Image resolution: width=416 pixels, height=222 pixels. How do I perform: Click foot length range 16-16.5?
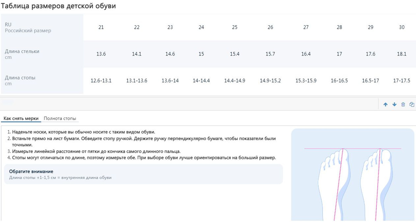[x=339, y=81]
